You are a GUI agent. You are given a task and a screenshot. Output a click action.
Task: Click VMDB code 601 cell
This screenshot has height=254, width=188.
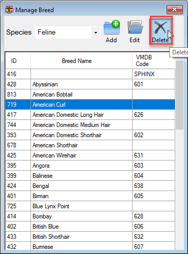pyautogui.click(x=153, y=84)
